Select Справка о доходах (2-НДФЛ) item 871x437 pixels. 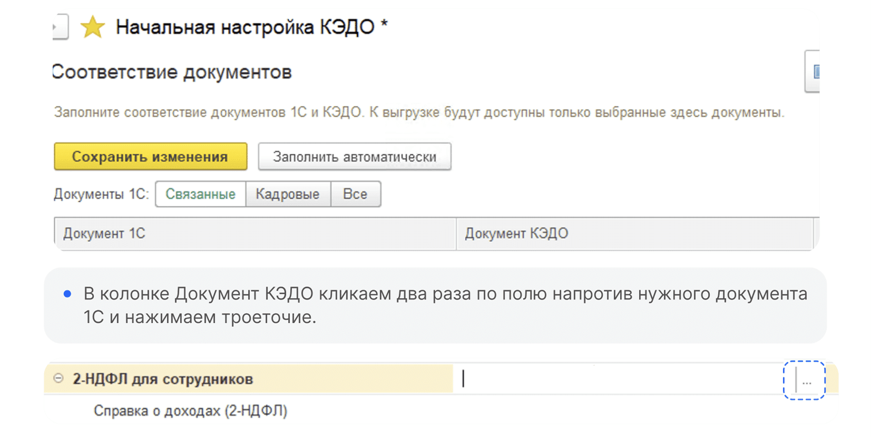coord(190,411)
